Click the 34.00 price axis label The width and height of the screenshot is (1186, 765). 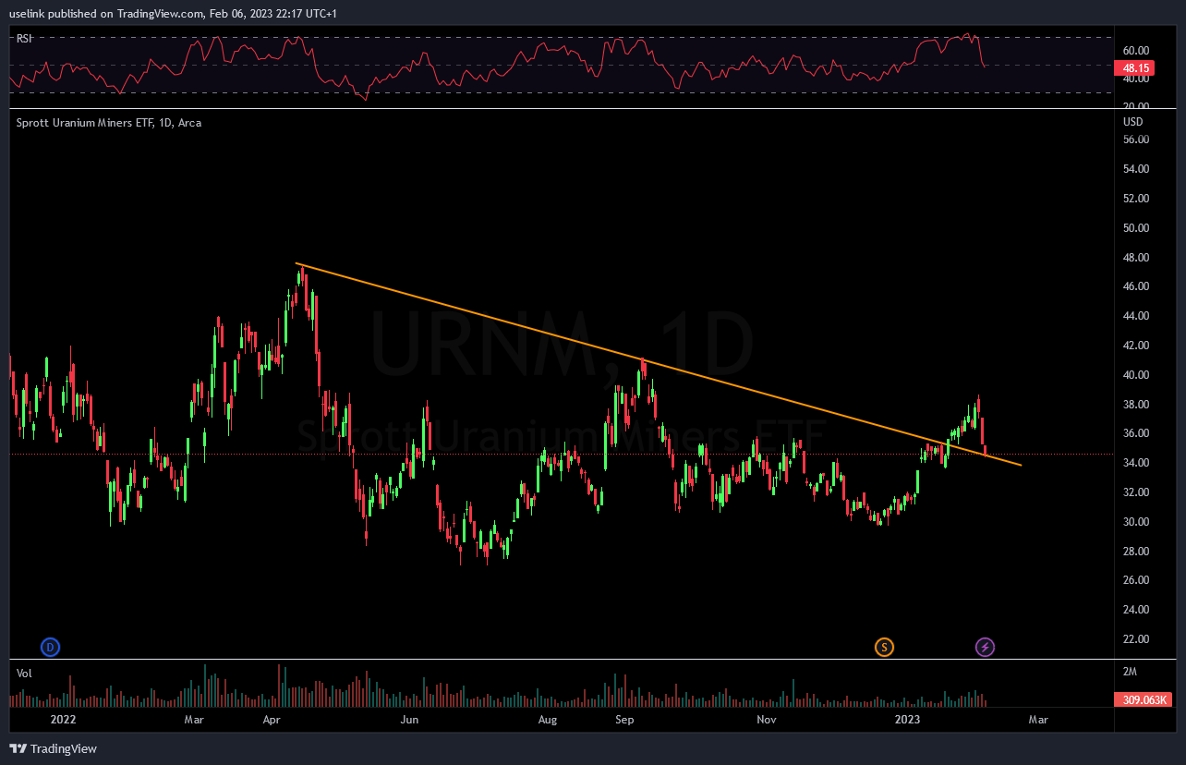tap(1135, 463)
